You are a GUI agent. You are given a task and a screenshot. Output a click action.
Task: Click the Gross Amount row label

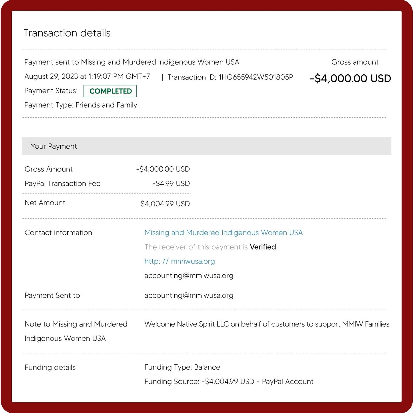[x=49, y=169]
